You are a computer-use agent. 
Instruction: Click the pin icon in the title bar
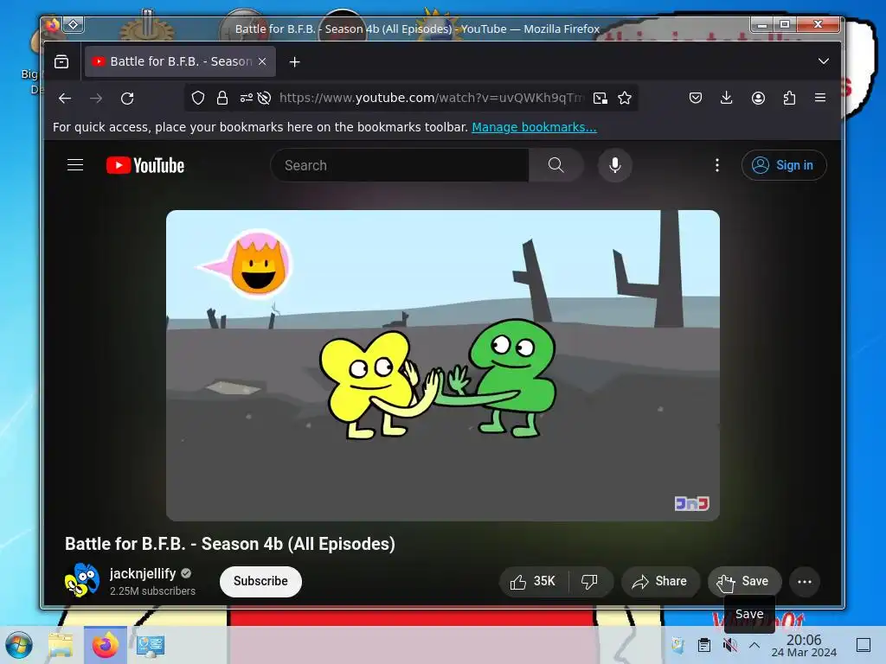[73, 24]
